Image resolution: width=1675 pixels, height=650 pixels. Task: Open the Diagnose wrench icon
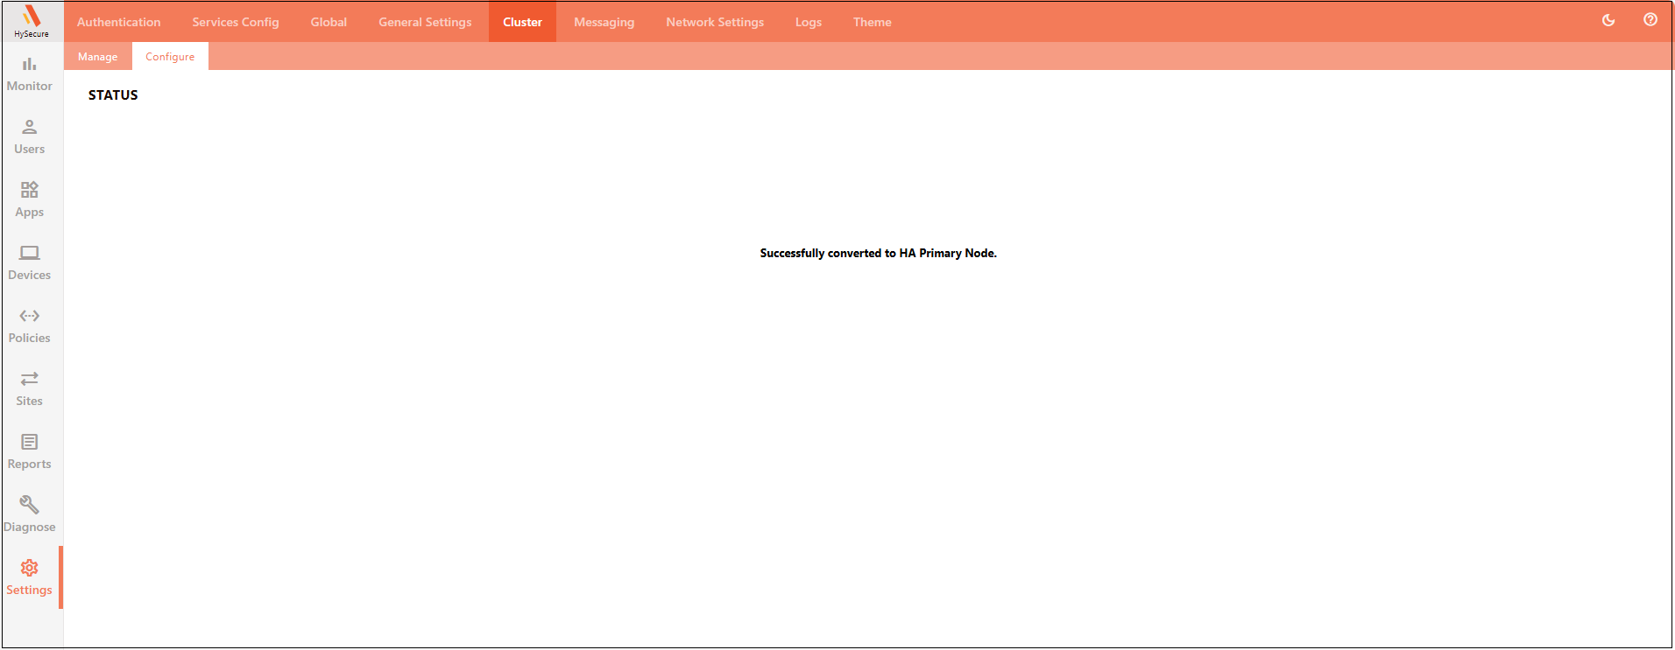(29, 505)
